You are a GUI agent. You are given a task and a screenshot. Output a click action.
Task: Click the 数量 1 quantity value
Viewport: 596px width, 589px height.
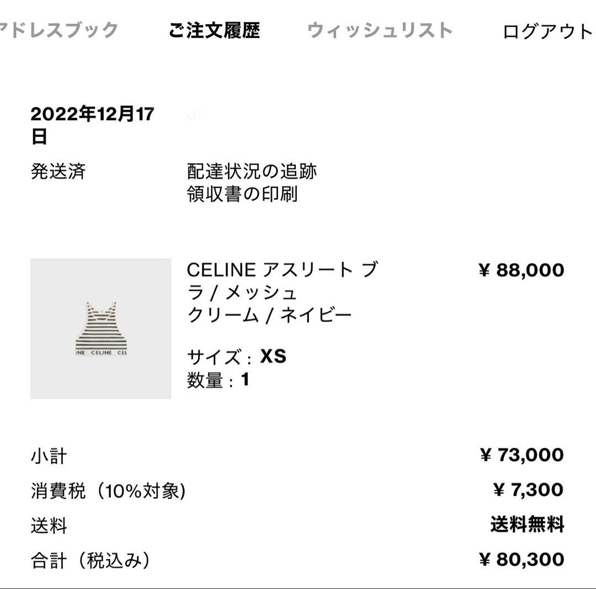tap(245, 380)
